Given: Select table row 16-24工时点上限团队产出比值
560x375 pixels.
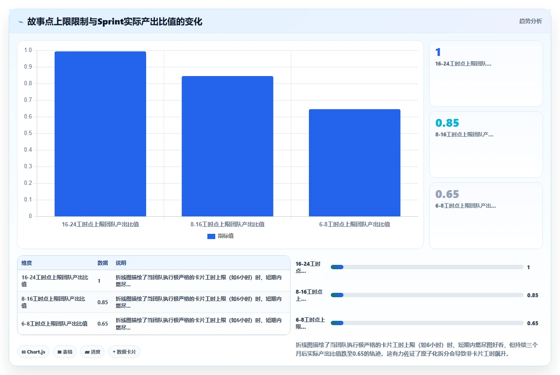Looking at the screenshot, I should coord(154,281).
